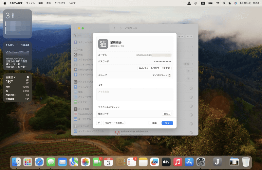Image resolution: width=262 pixels, height=170 pixels.
Task: Click Spotlight search icon in menu bar
Action: (x=224, y=3)
